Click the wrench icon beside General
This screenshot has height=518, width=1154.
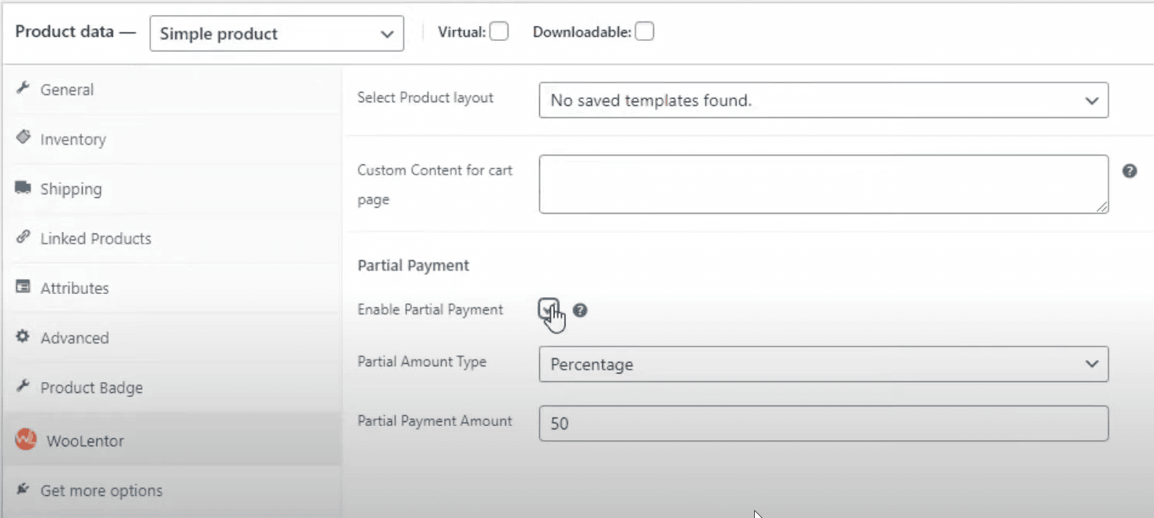click(x=24, y=90)
